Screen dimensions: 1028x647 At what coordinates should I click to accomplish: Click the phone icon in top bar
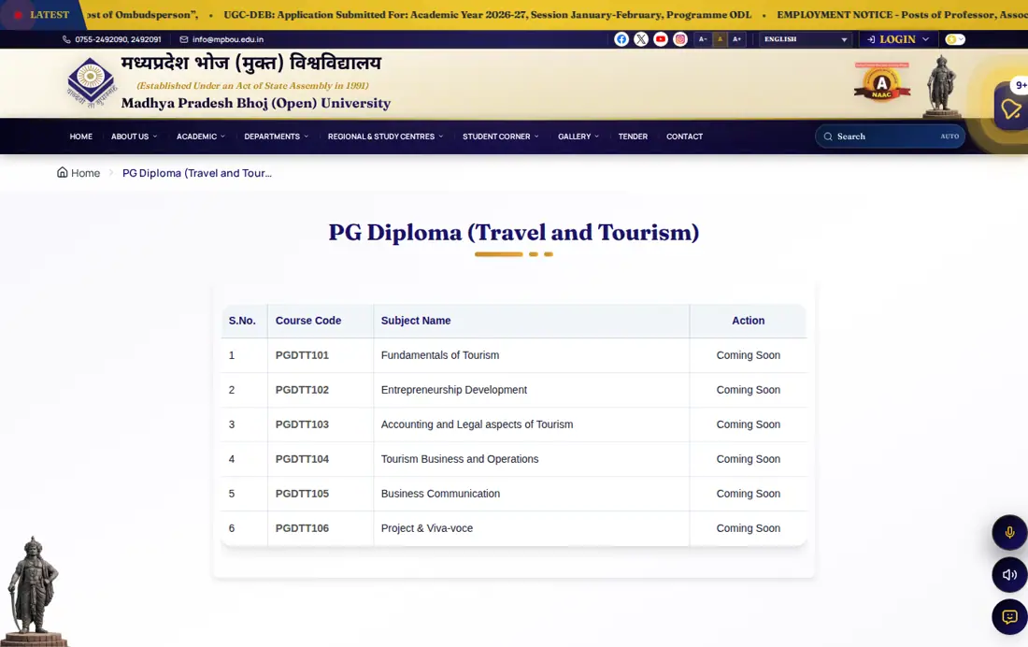click(66, 39)
